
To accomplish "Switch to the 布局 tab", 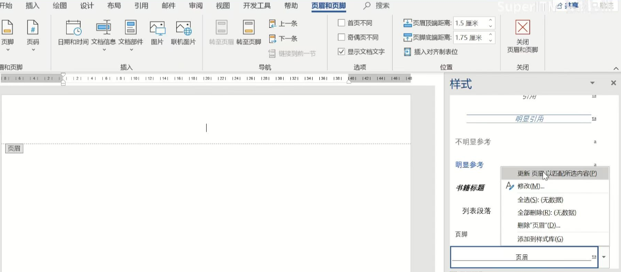I will 114,6.
